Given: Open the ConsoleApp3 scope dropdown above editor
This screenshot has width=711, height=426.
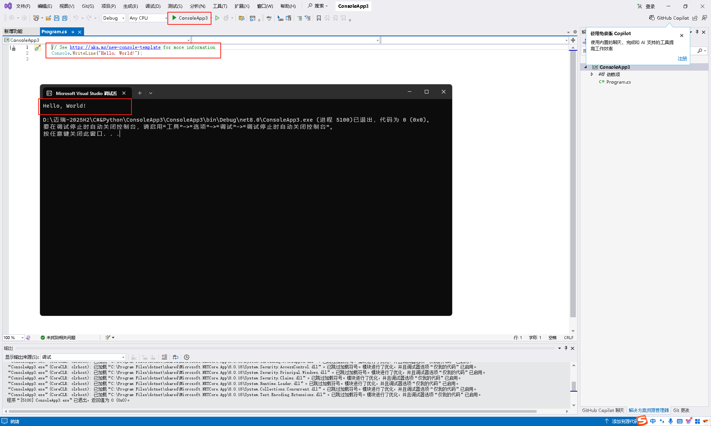Looking at the screenshot, I should (x=97, y=40).
